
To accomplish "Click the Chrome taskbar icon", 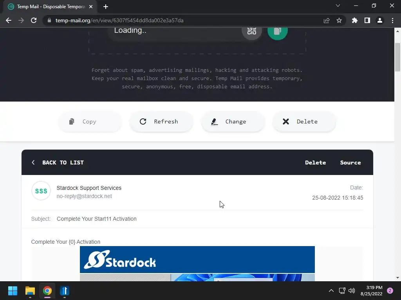I will click(x=47, y=291).
